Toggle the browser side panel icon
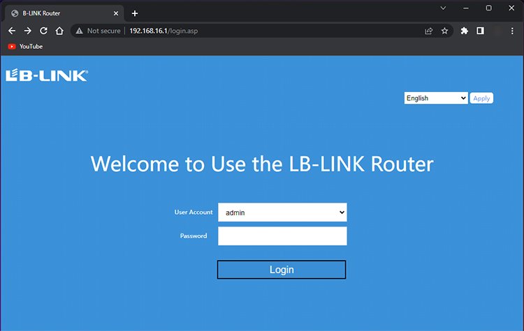The height and width of the screenshot is (331, 524). [480, 31]
